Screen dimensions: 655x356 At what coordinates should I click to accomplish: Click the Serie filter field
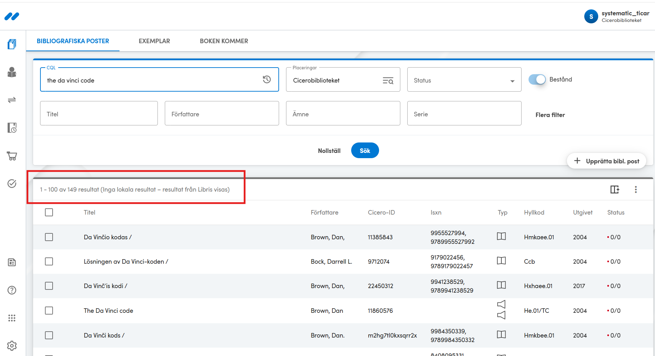tap(464, 113)
